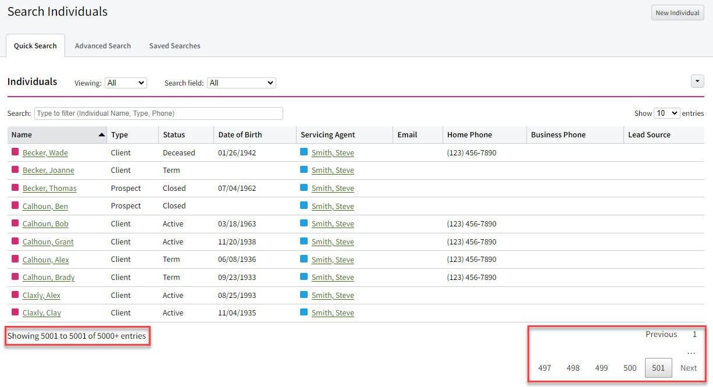Change the Show entries dropdown
This screenshot has width=713, height=387.
pos(667,113)
